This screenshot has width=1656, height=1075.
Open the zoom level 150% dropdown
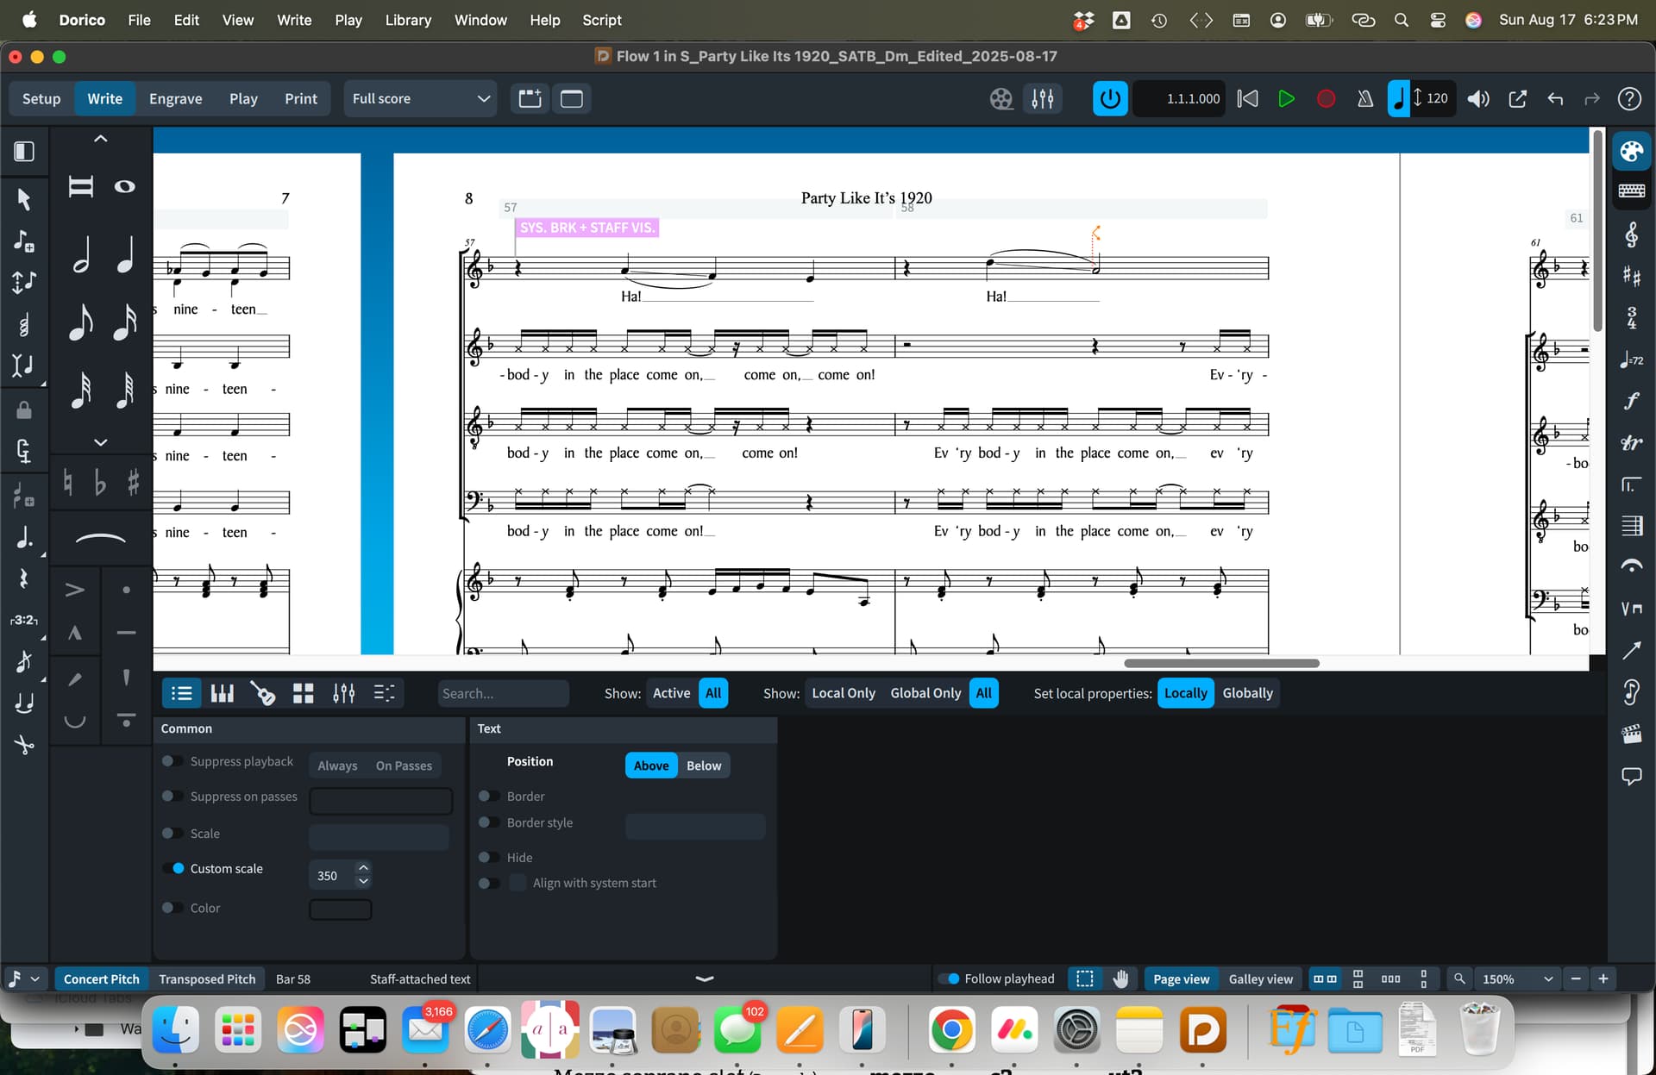[x=1517, y=979]
